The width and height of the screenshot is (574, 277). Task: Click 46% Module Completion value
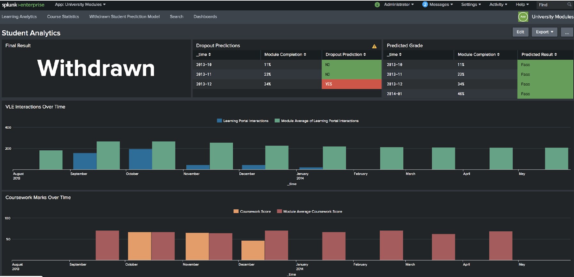pos(461,94)
